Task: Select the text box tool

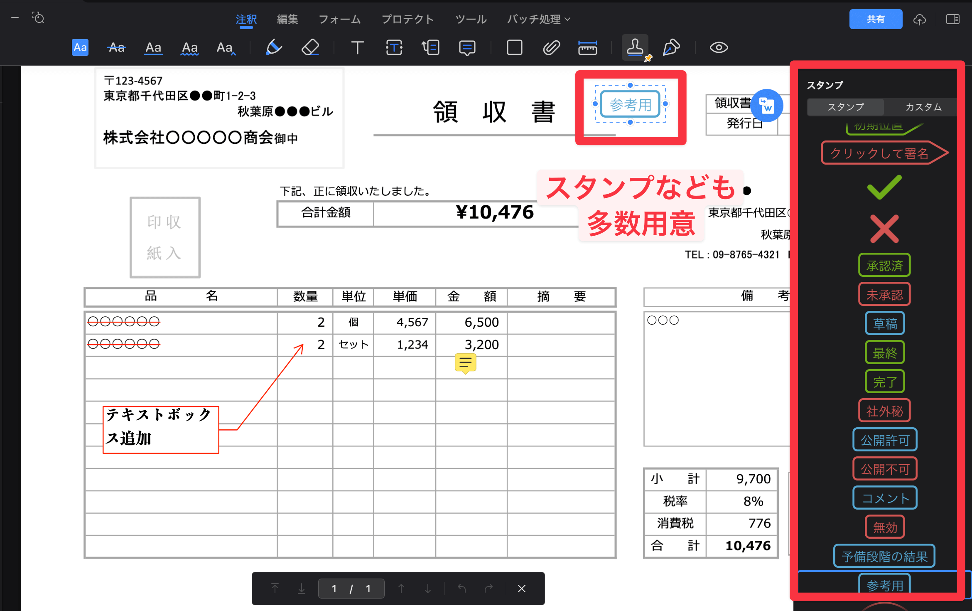Action: (394, 48)
